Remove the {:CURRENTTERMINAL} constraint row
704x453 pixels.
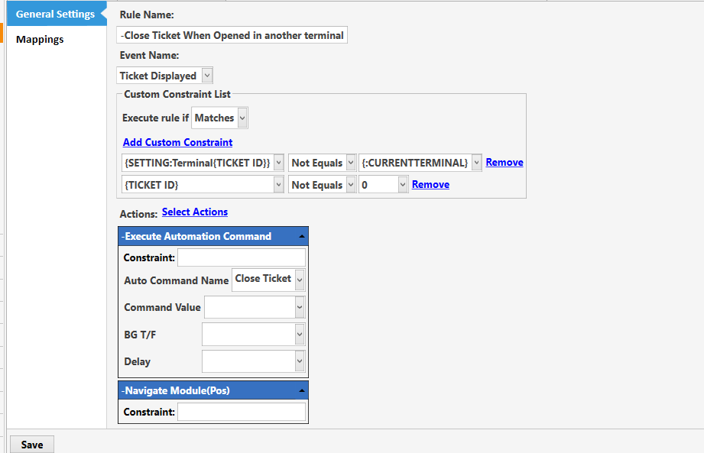click(x=504, y=163)
